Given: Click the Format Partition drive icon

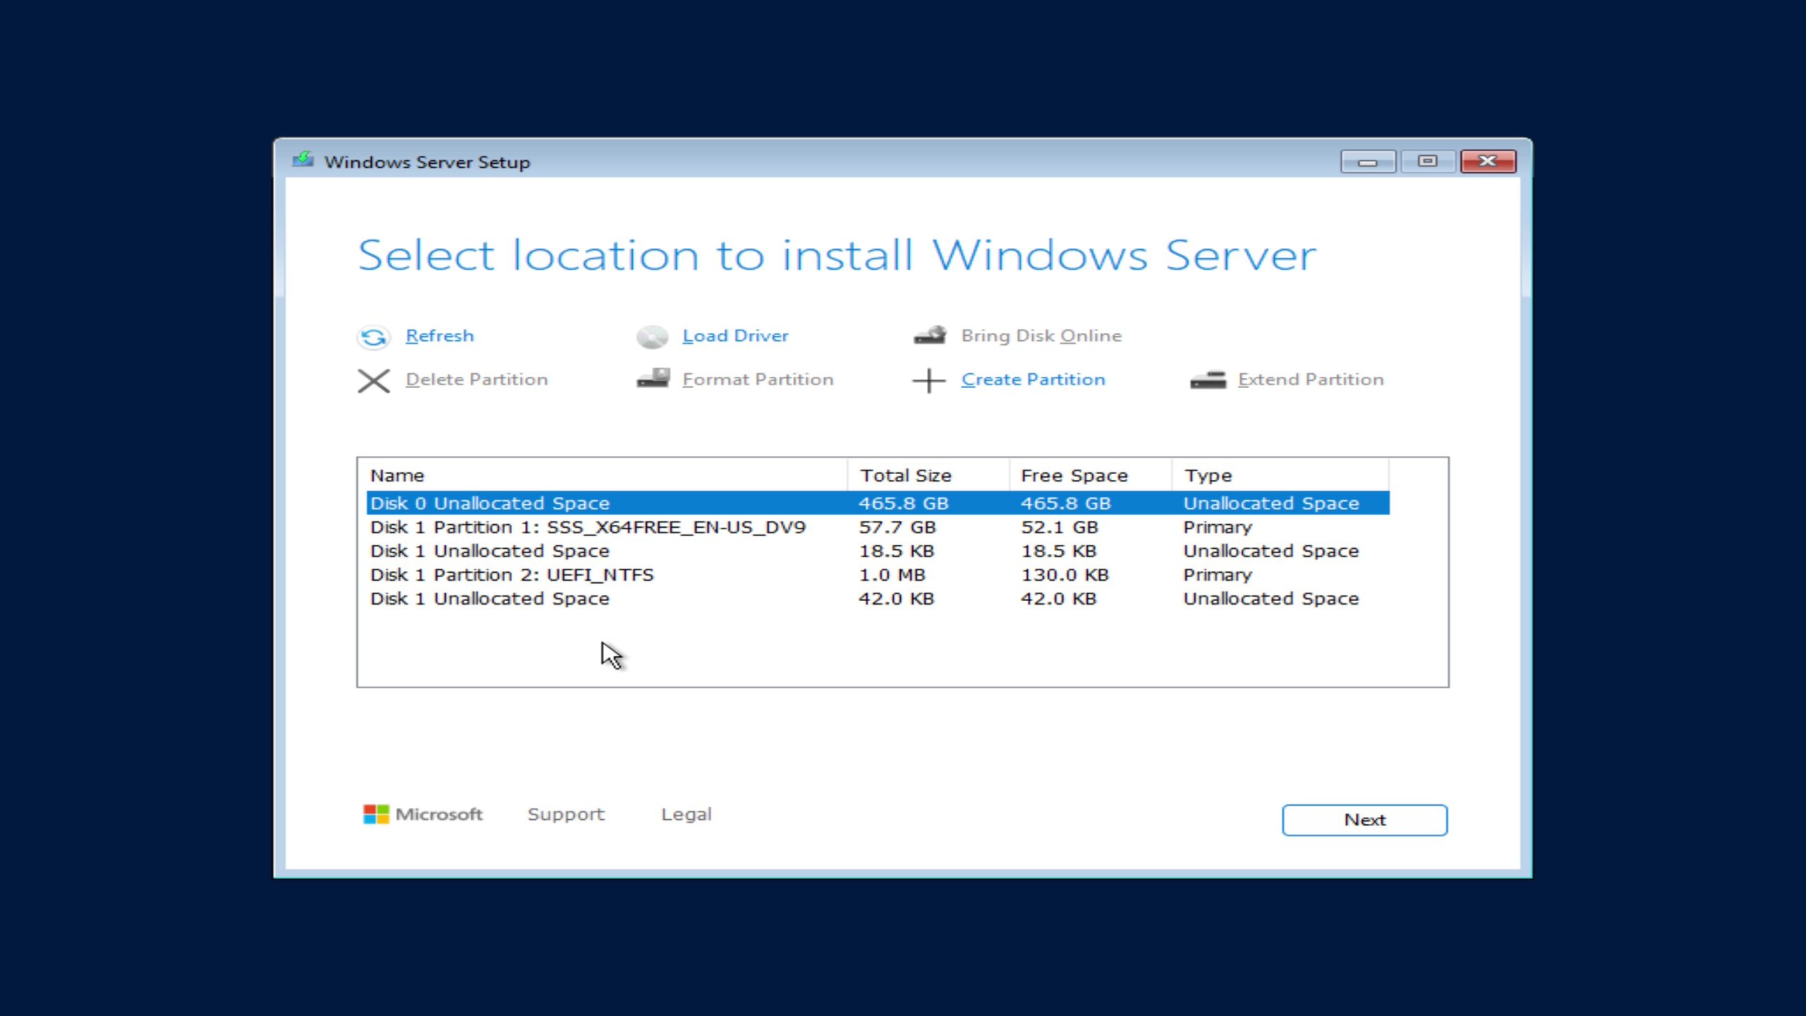Looking at the screenshot, I should [x=653, y=379].
